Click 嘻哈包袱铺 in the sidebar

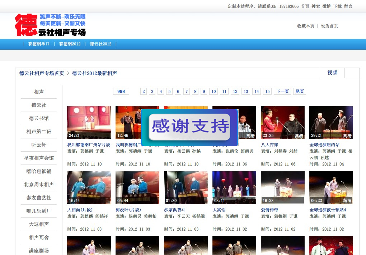[39, 171]
